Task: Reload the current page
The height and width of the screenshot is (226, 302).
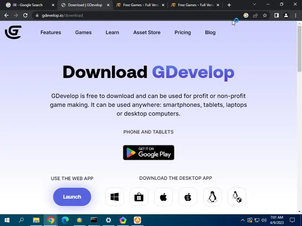Action: click(x=25, y=15)
